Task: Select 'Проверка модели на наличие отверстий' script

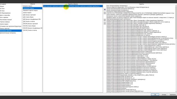Action: pos(140,18)
